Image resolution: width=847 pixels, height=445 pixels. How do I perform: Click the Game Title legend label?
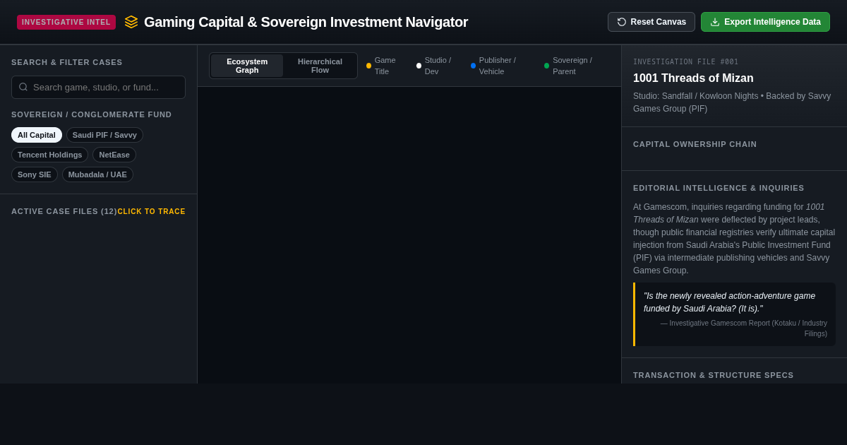click(385, 66)
